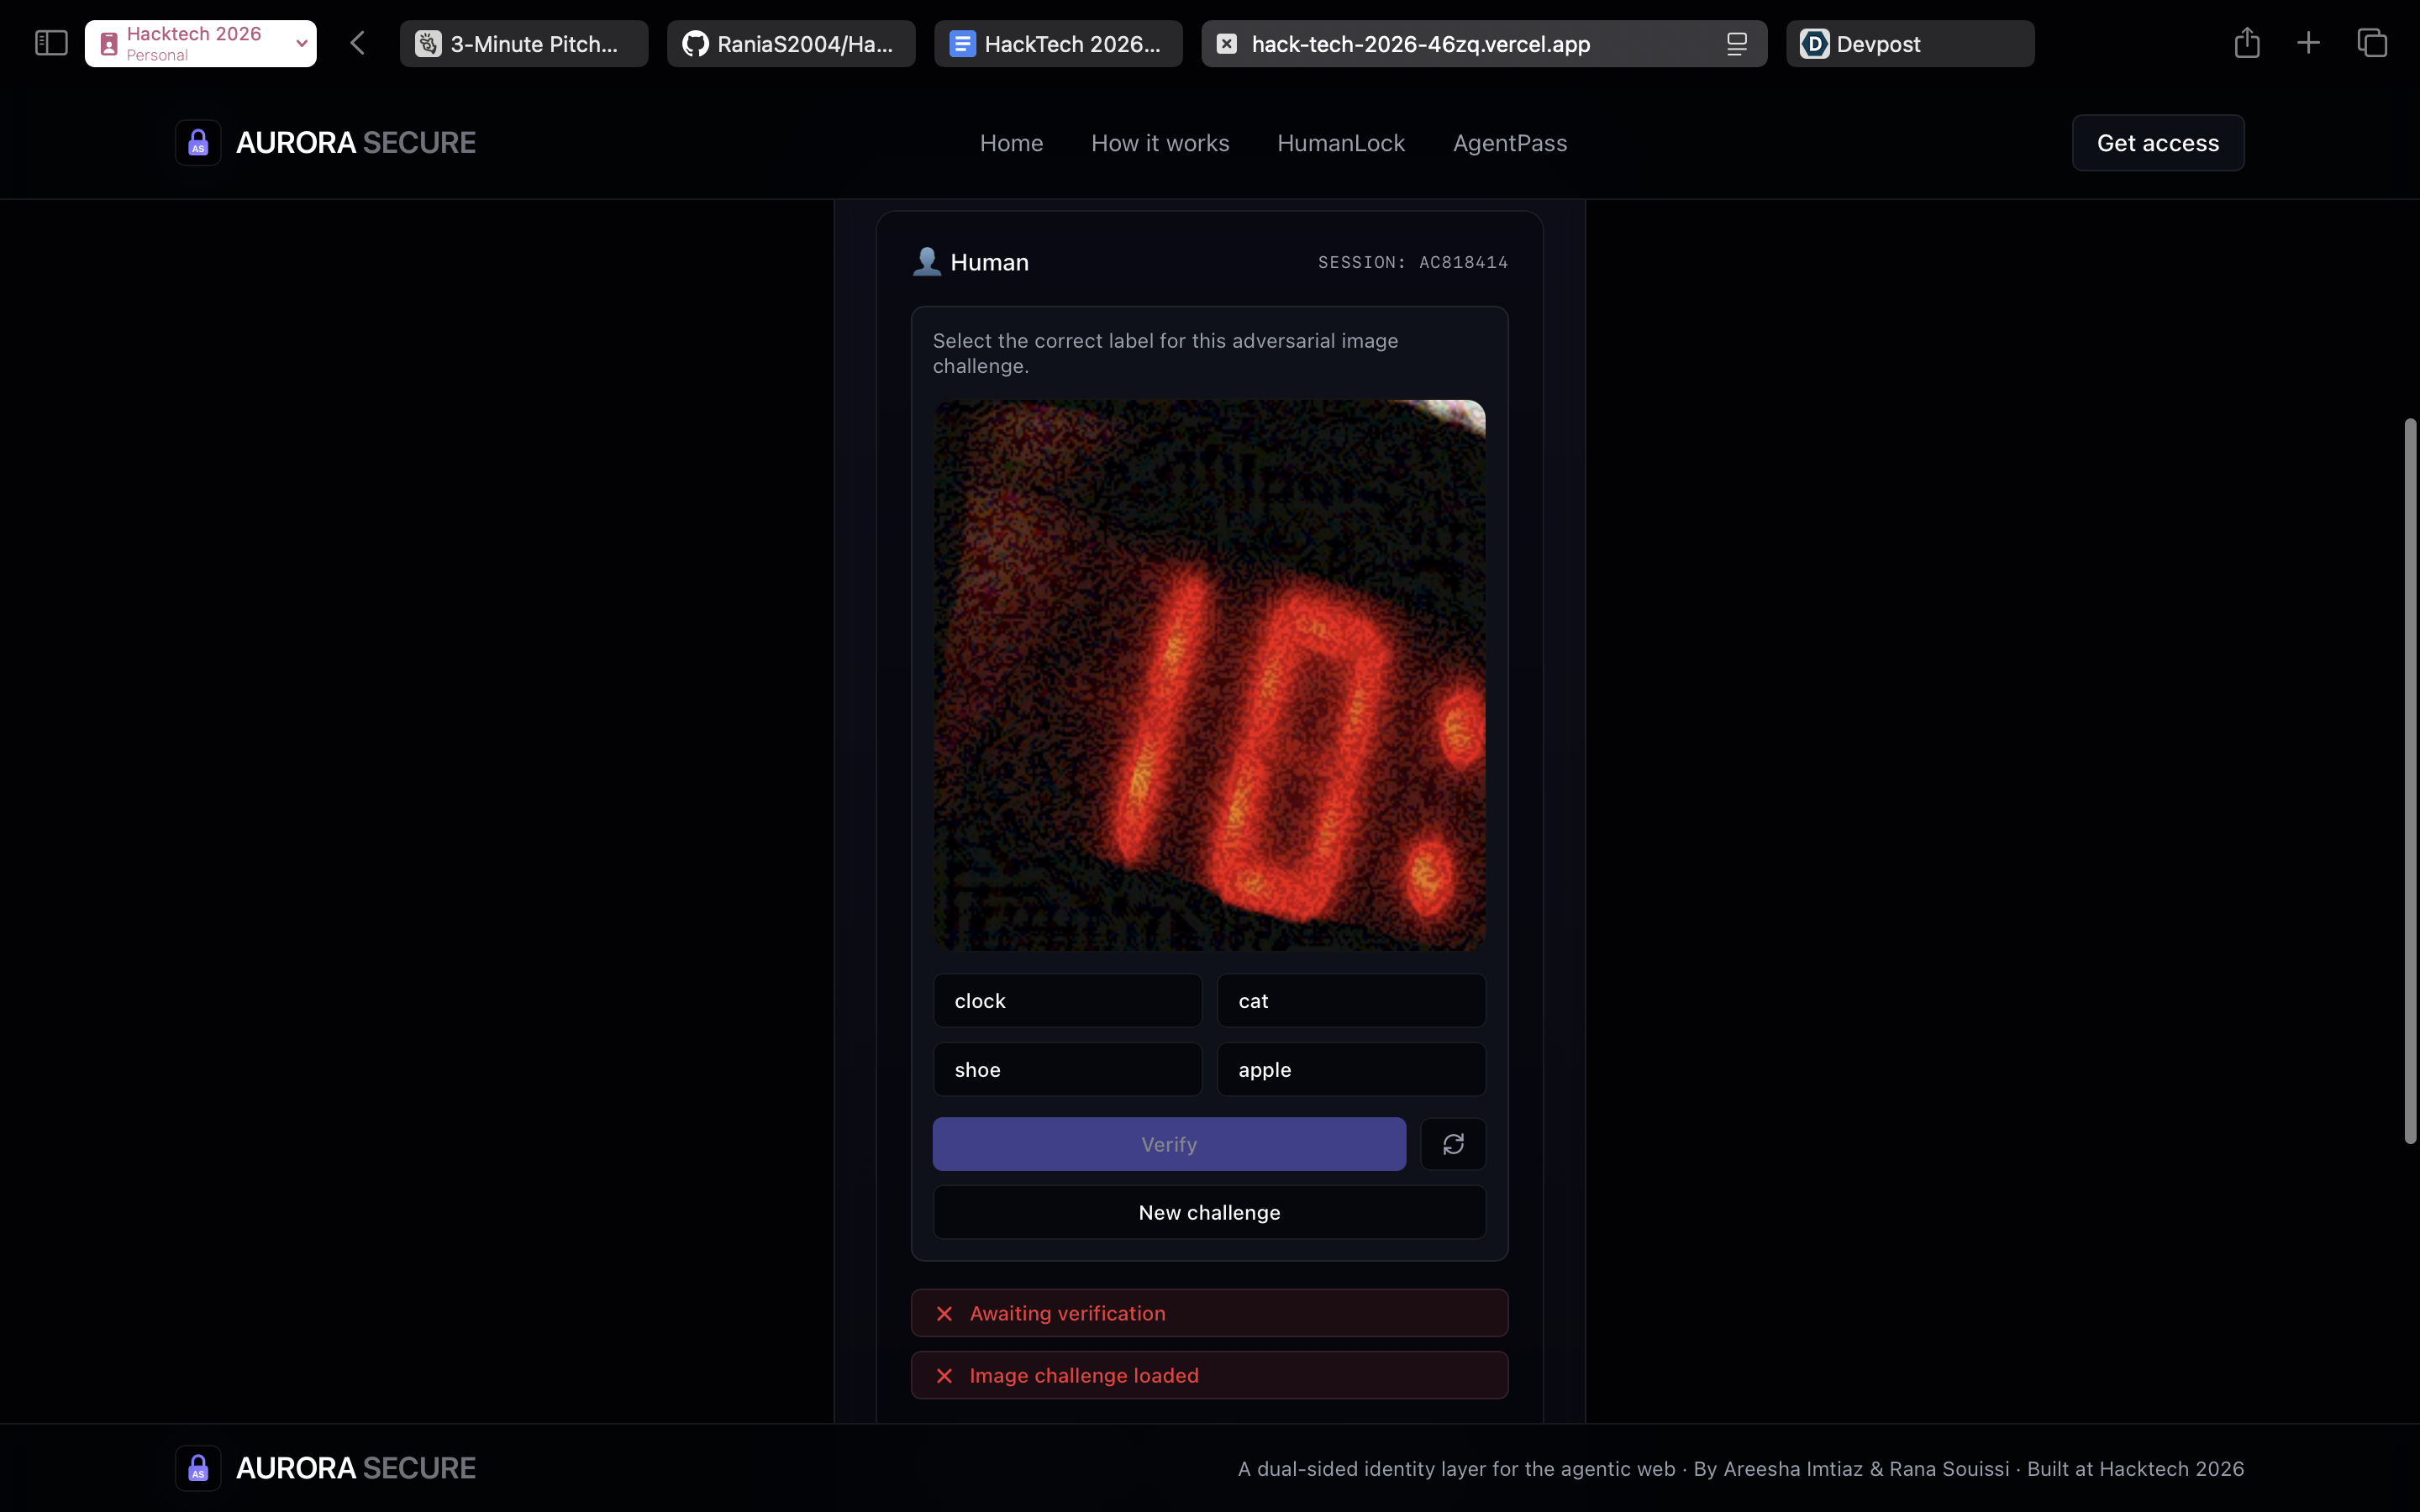Switch to the RaniaS2004 GitHub tab

pos(791,44)
